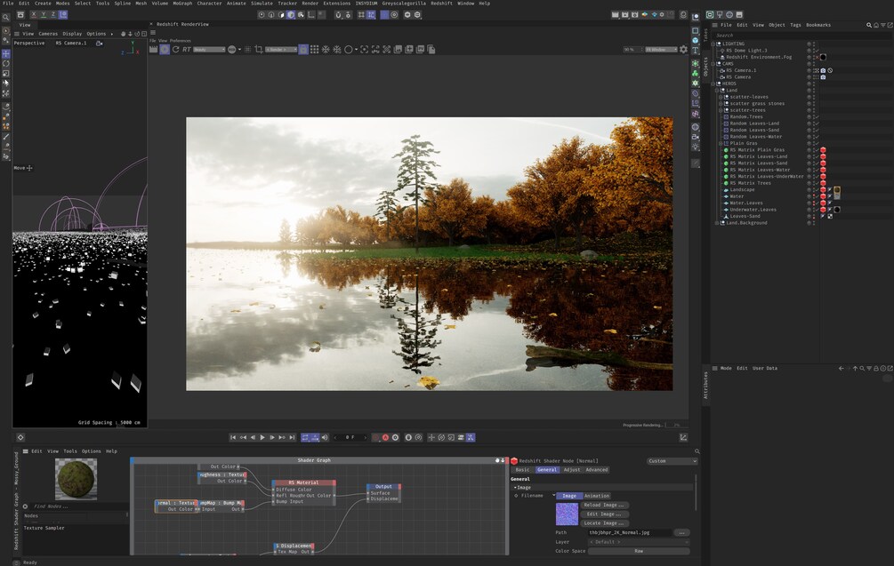Screen dimensions: 894x566
Task: Click the normal map texture preview thumbnail
Action: (567, 514)
